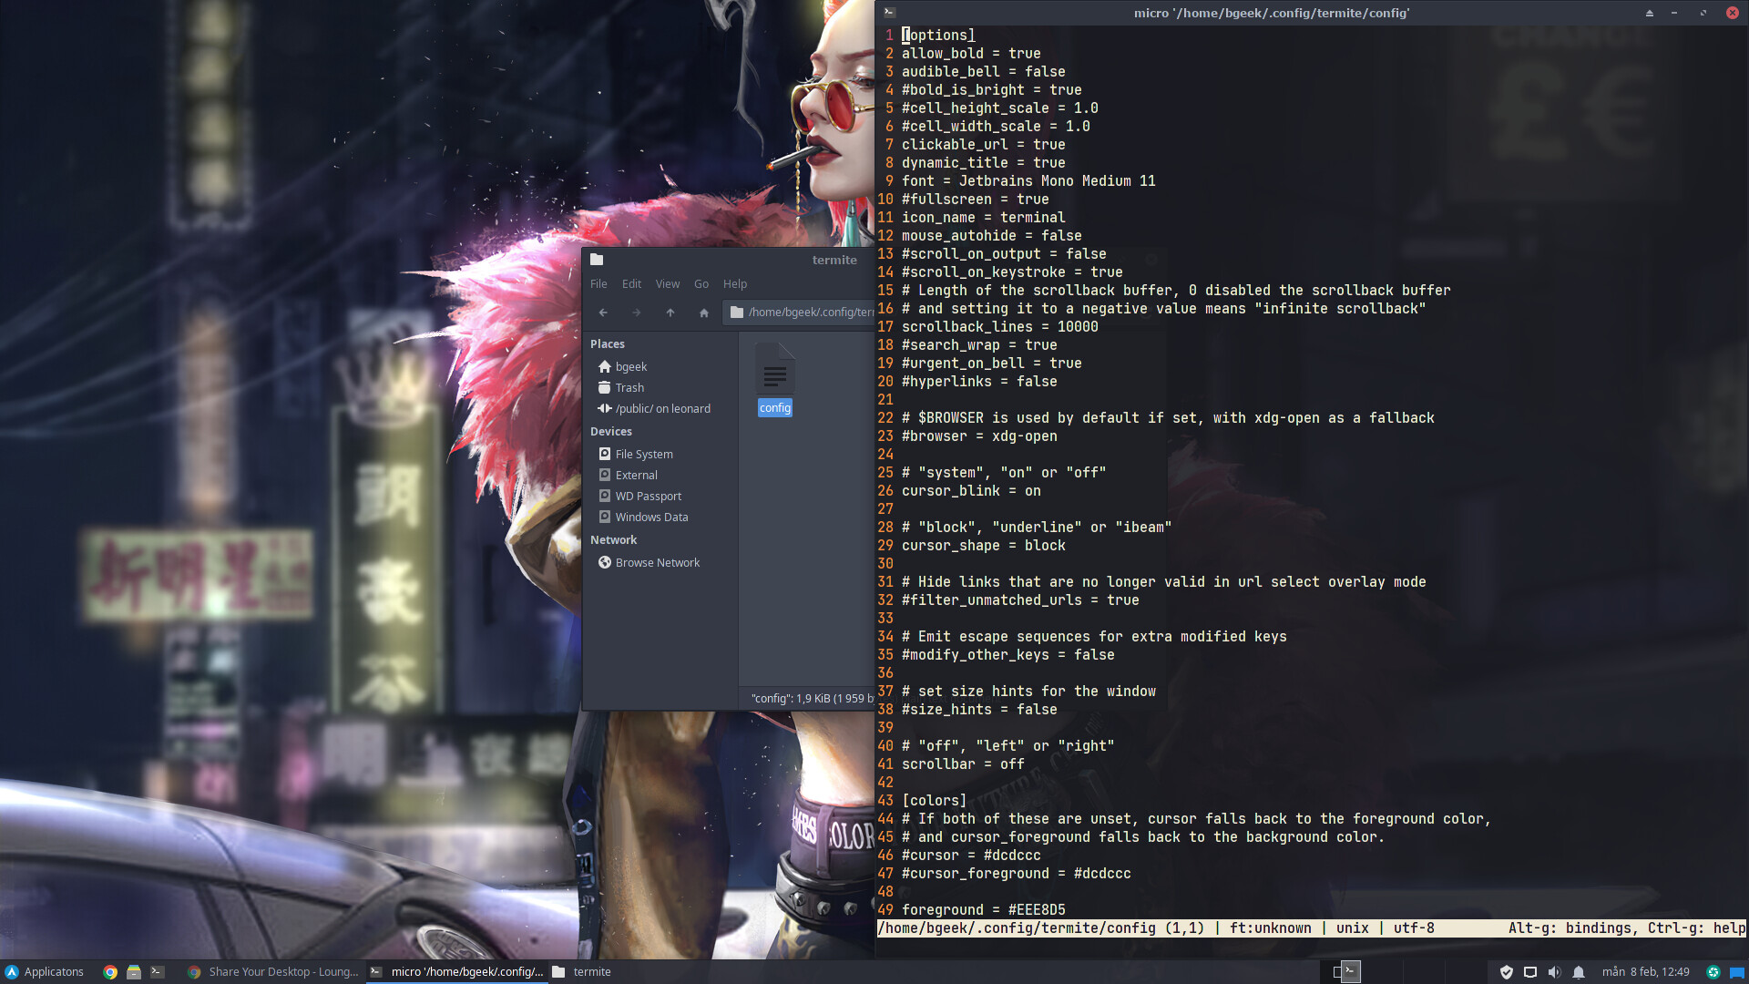Viewport: 1749px width, 984px height.
Task: Click terminal icon in micro window titlebar
Action: tap(889, 13)
